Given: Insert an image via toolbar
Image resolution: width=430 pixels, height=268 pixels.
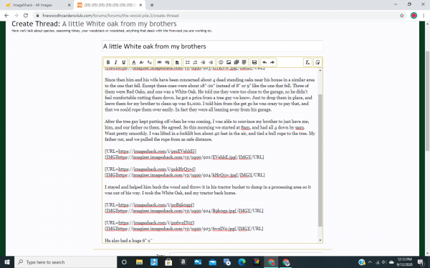Looking at the screenshot, I should point(229,62).
